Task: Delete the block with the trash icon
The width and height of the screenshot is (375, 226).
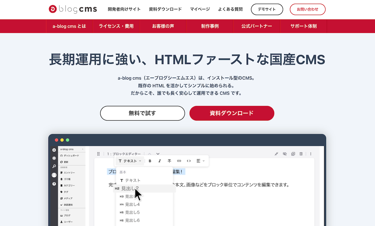Action: coord(301,154)
